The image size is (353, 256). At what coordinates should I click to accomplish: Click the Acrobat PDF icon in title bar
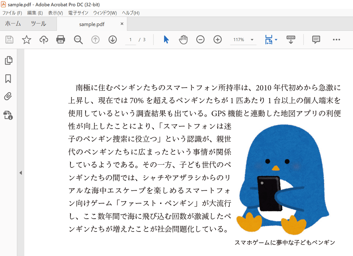pos(4,5)
